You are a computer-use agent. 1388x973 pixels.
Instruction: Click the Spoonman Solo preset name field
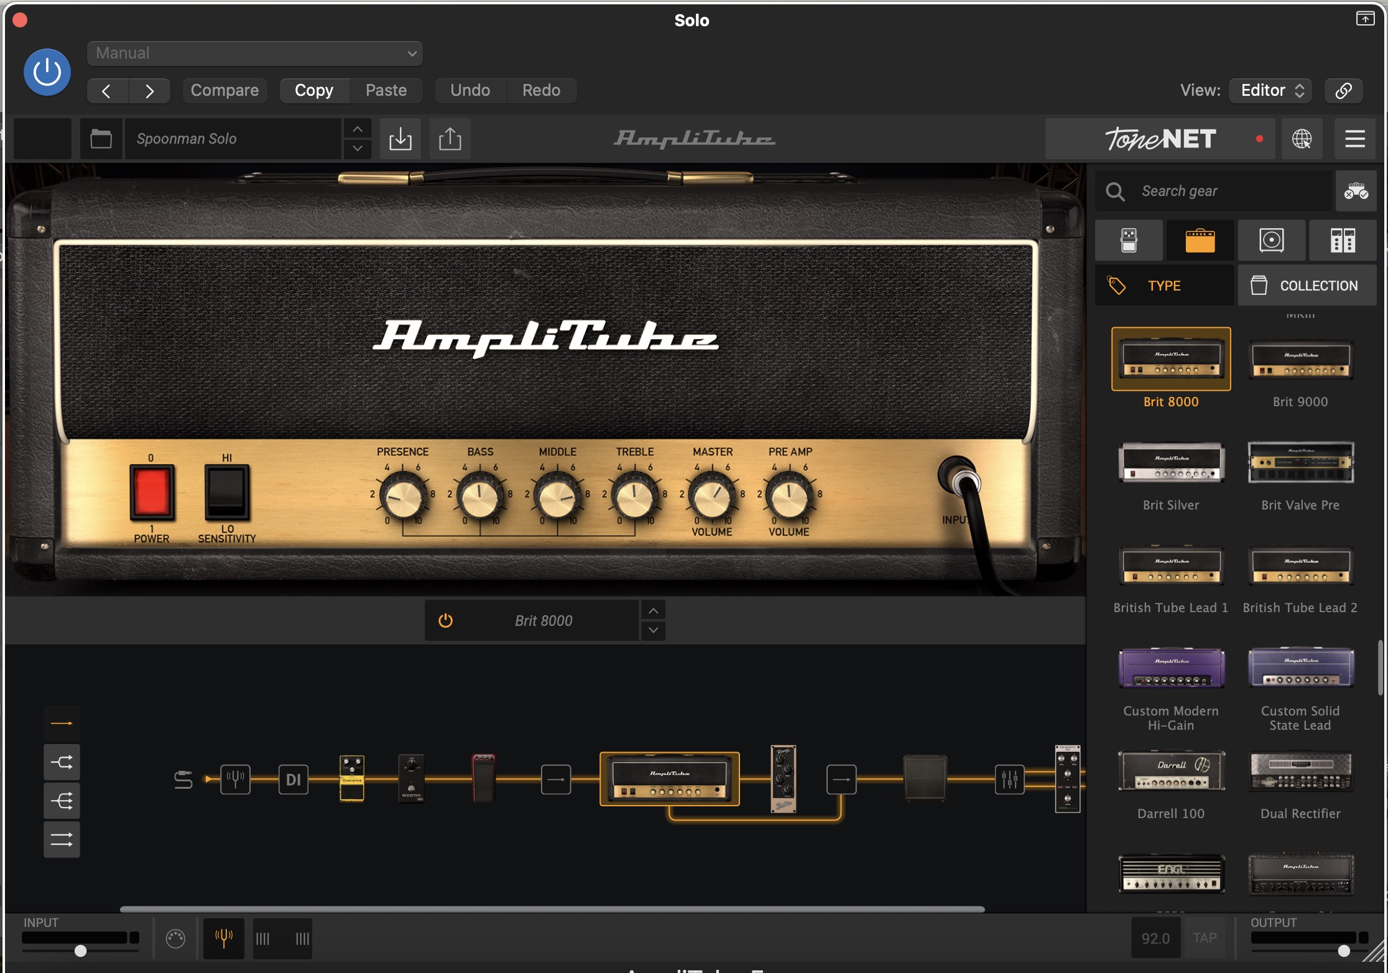coord(233,139)
